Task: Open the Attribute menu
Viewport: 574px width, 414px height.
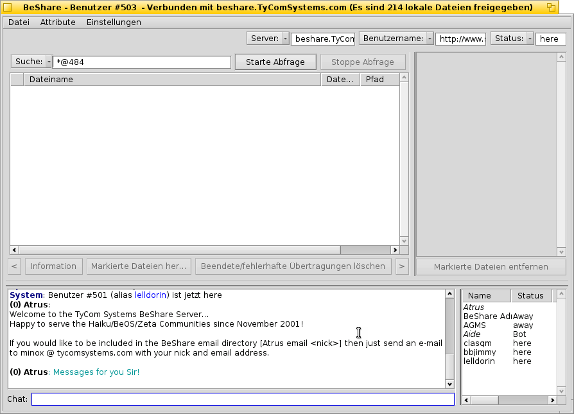Action: tap(58, 22)
